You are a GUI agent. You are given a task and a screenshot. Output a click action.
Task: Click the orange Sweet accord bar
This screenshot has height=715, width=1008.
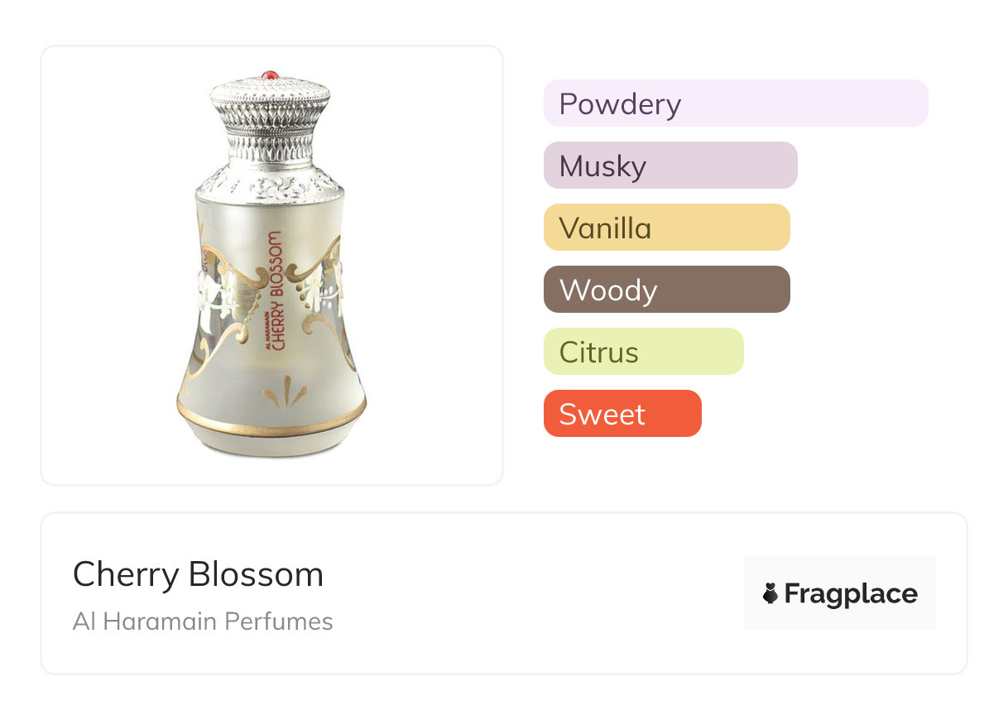[622, 414]
